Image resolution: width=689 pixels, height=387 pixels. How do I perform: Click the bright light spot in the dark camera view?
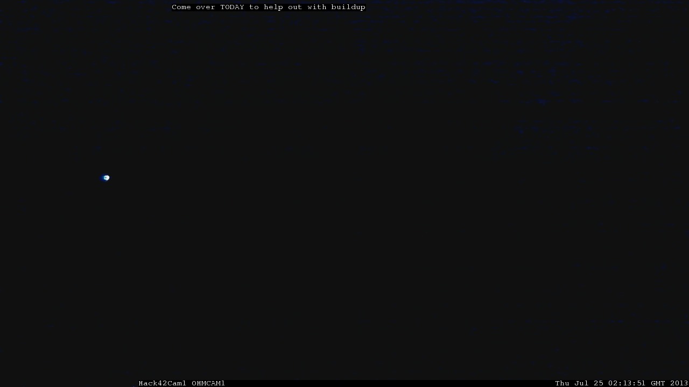[106, 178]
